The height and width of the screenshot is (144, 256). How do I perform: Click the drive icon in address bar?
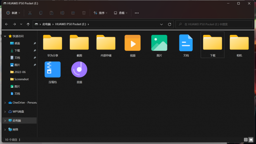36,24
